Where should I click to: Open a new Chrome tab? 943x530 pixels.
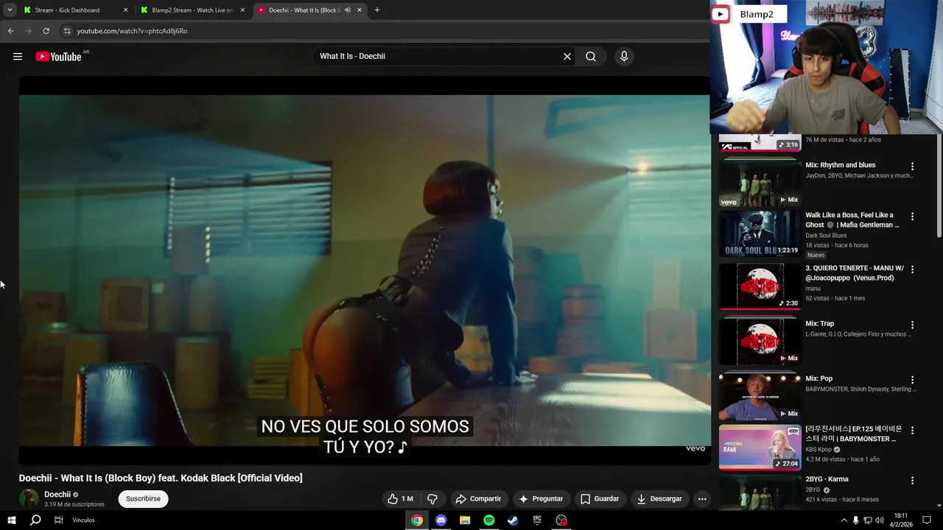377,10
